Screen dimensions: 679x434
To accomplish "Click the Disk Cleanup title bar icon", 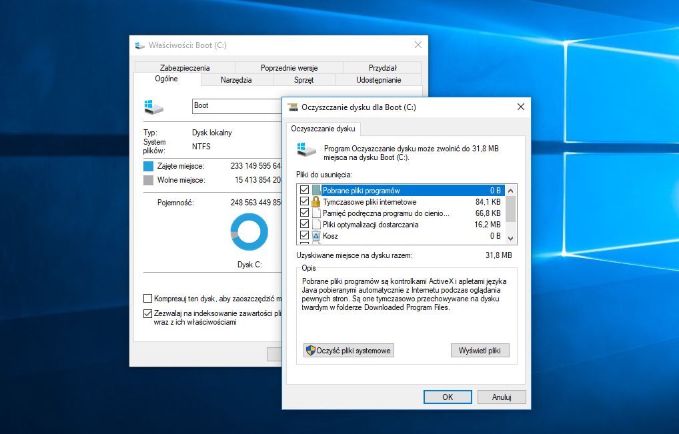I will pyautogui.click(x=293, y=107).
